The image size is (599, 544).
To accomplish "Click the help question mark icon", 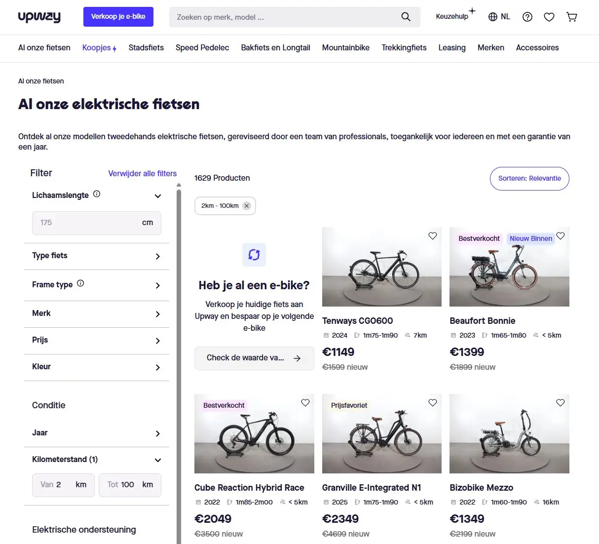I will [x=527, y=17].
